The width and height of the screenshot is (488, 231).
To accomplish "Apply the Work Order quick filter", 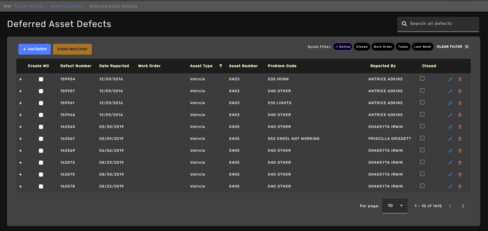I will 383,47.
